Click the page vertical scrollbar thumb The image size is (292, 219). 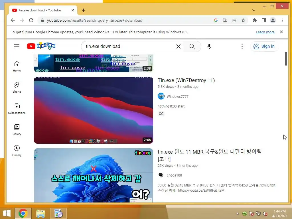click(x=286, y=59)
